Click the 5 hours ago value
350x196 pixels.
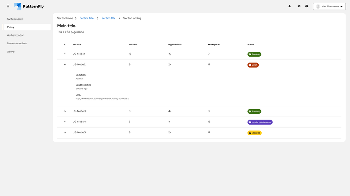[x=81, y=88]
